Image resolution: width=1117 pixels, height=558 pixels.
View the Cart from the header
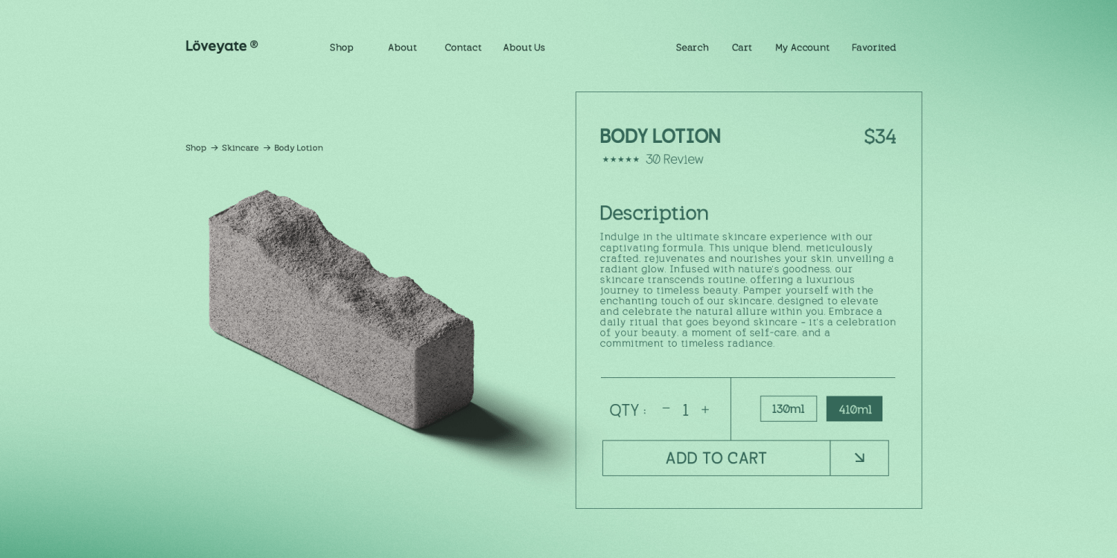pos(742,48)
